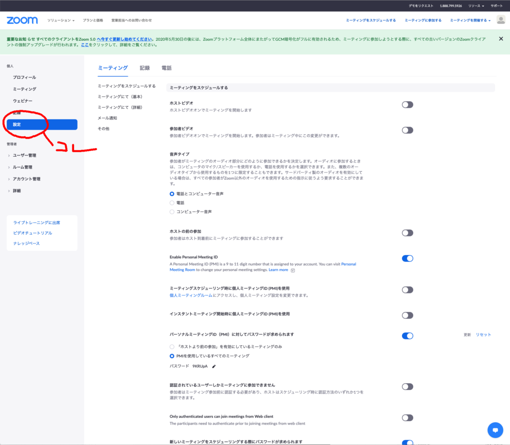Viewport: 510px width, 445px height.
Task: Expand ユーザー管理 section
Action: (24, 156)
